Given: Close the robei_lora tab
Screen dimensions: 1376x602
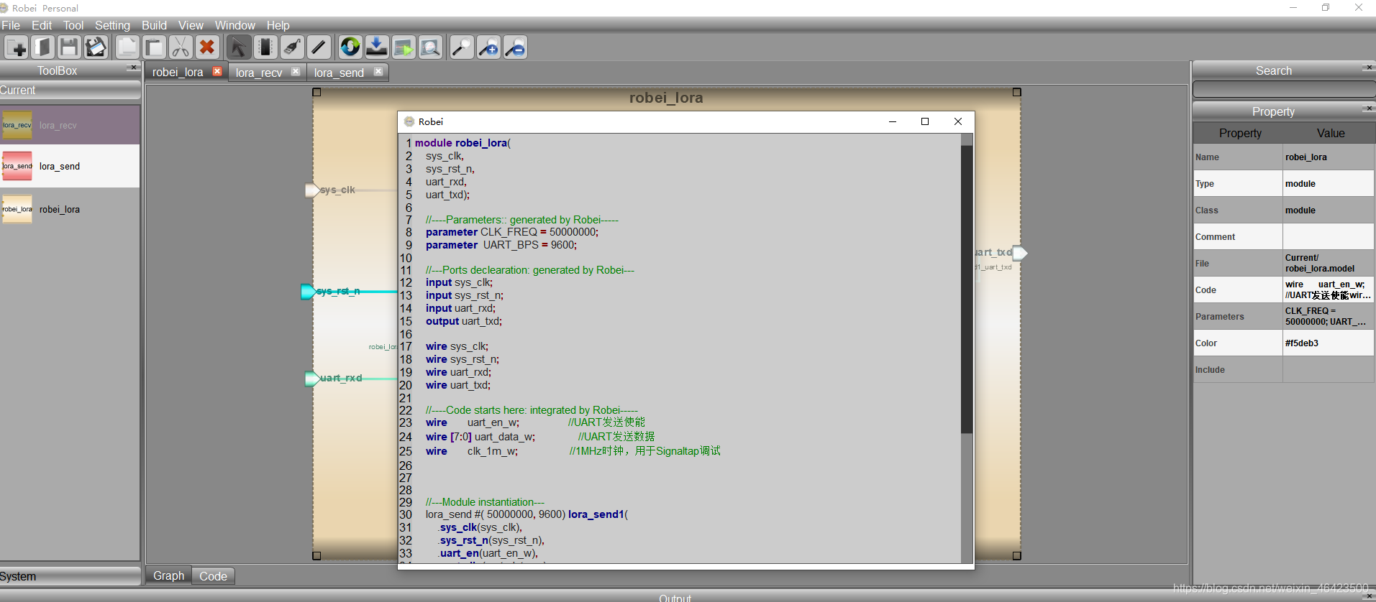Looking at the screenshot, I should click(217, 71).
